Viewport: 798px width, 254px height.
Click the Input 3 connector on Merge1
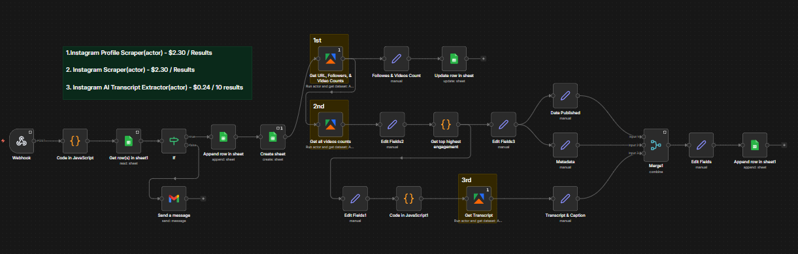click(643, 153)
